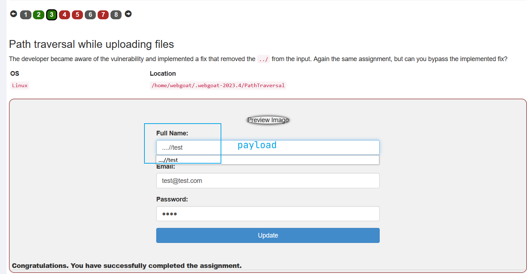Image resolution: width=527 pixels, height=274 pixels.
Task: Click the next page right arrow icon
Action: pos(128,14)
